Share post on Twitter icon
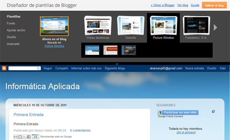230x140 pixels. pos(25,137)
